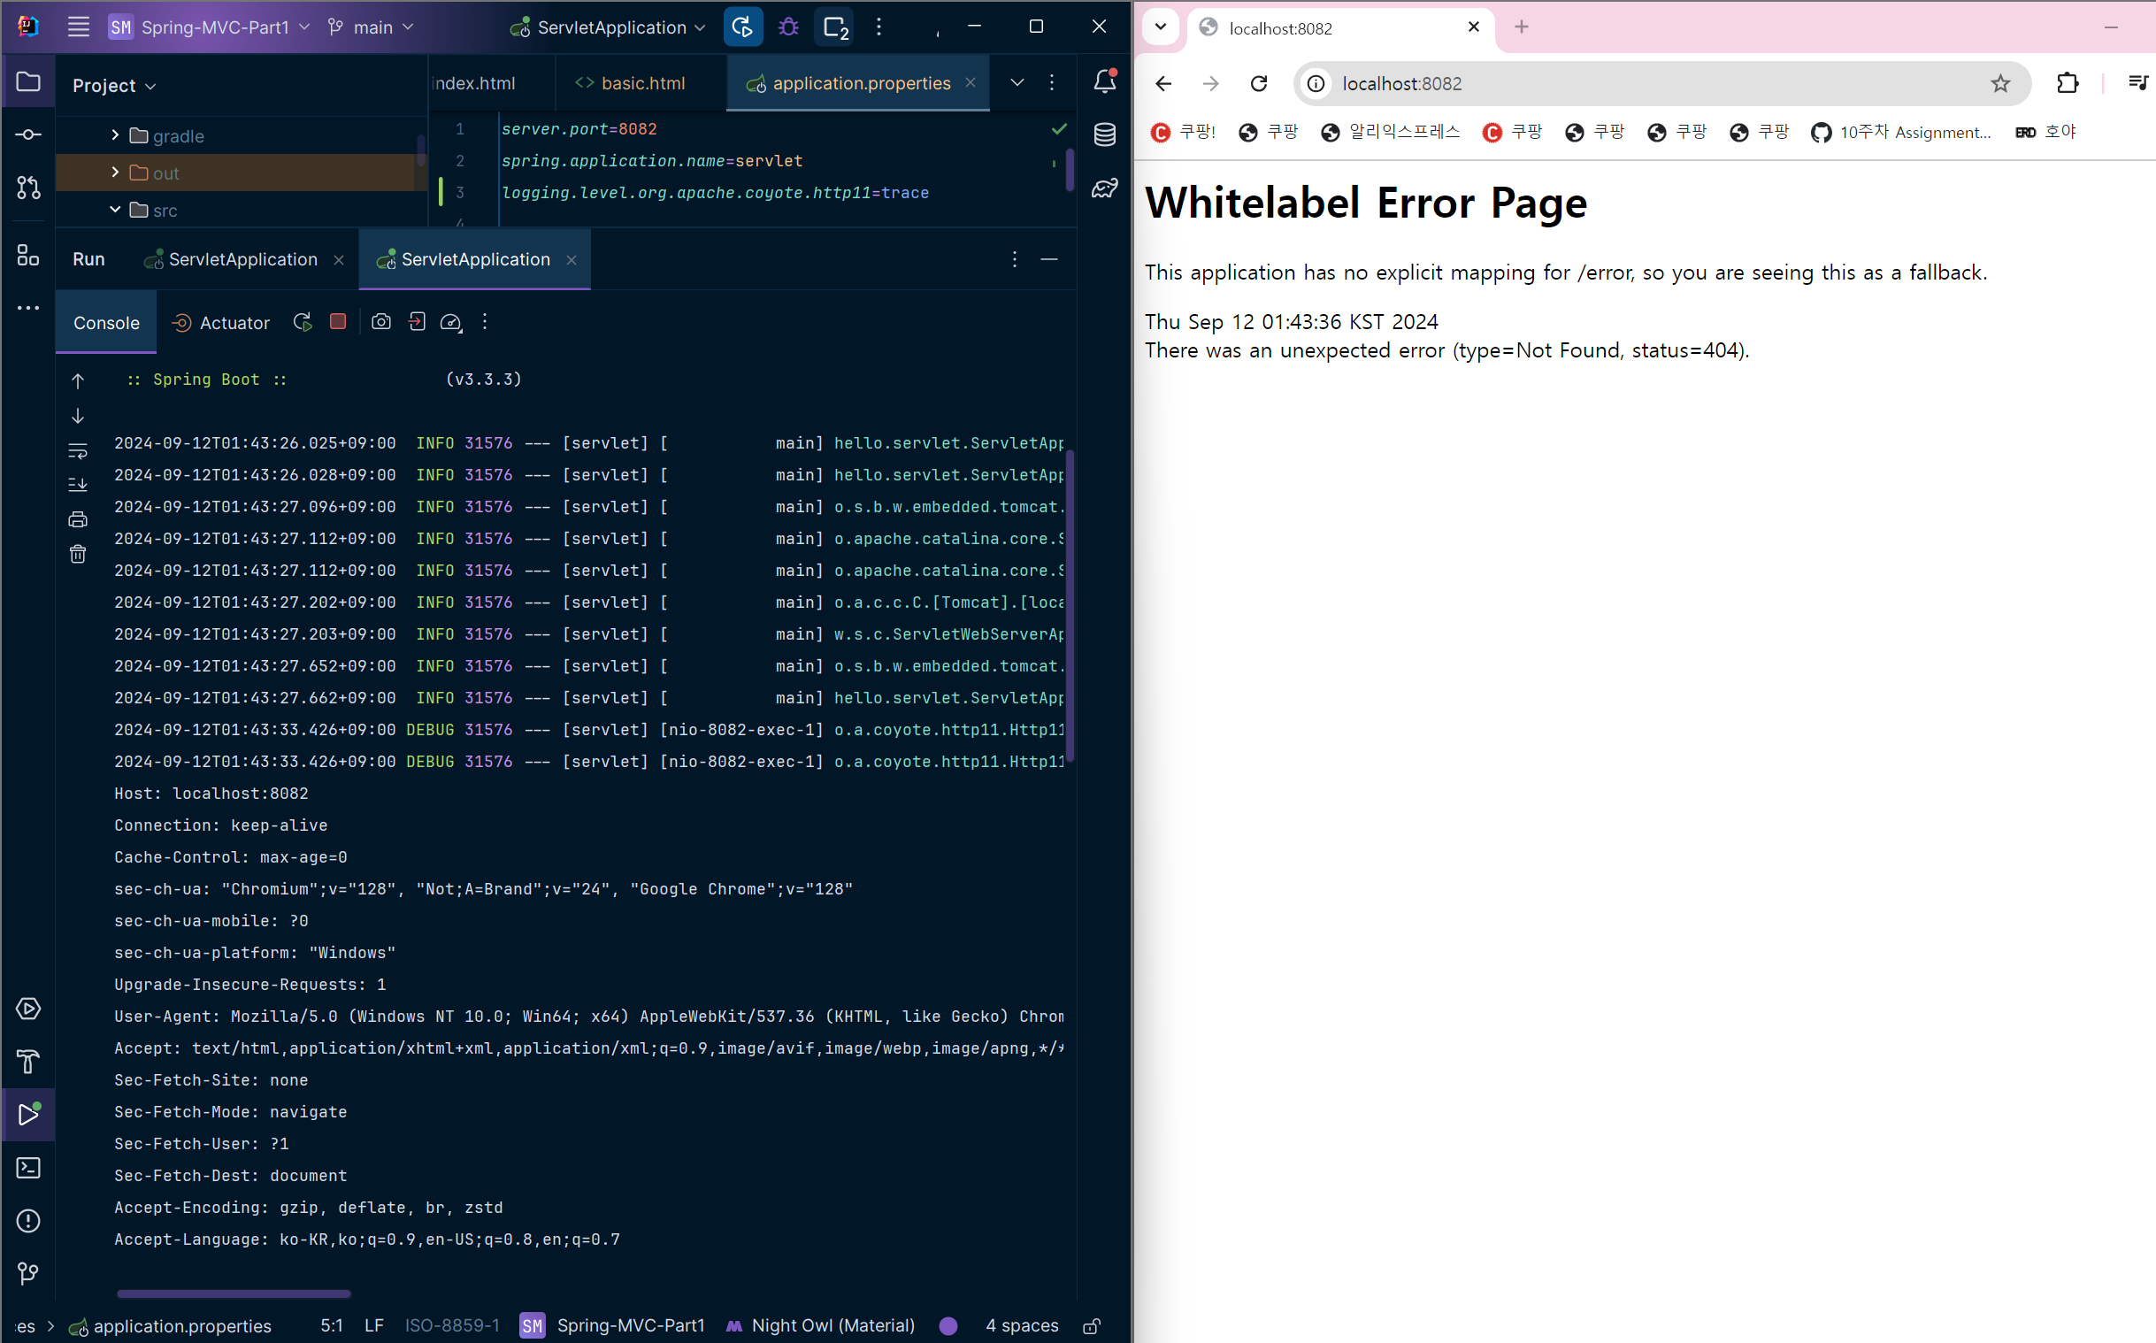Open the Gradle elephant tool window
Screen dimensions: 2156x1343
click(x=1105, y=188)
